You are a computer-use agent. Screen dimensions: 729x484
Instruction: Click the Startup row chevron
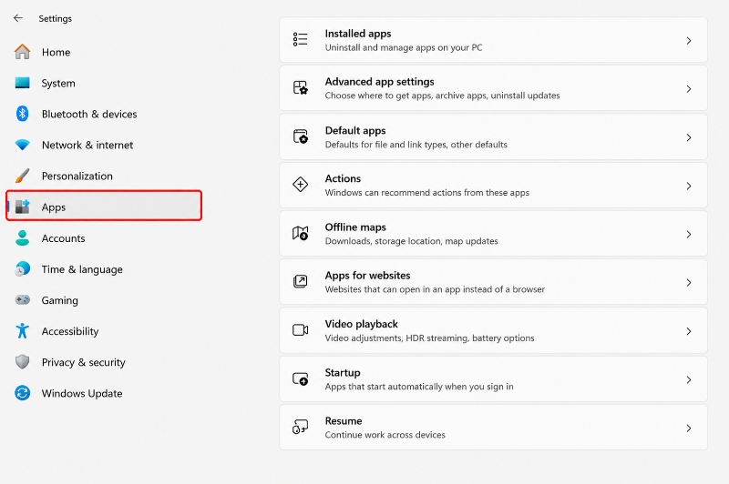[689, 380]
